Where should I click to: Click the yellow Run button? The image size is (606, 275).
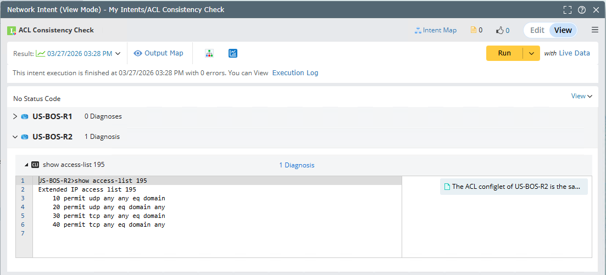(x=504, y=53)
